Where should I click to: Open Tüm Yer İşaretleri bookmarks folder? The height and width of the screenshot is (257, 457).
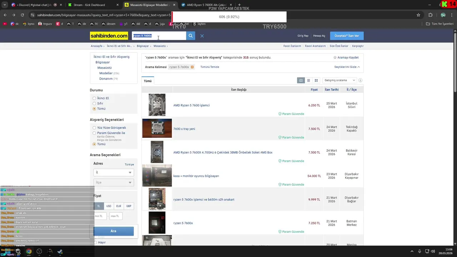tap(440, 24)
